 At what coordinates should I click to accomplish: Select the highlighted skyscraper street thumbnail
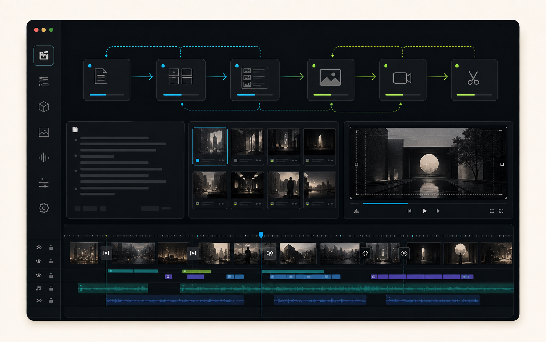point(210,146)
